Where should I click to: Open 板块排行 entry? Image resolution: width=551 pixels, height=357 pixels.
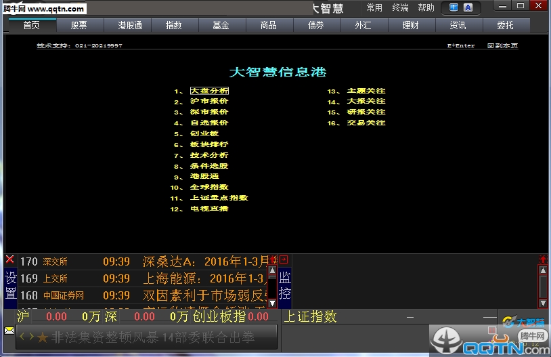click(x=209, y=144)
